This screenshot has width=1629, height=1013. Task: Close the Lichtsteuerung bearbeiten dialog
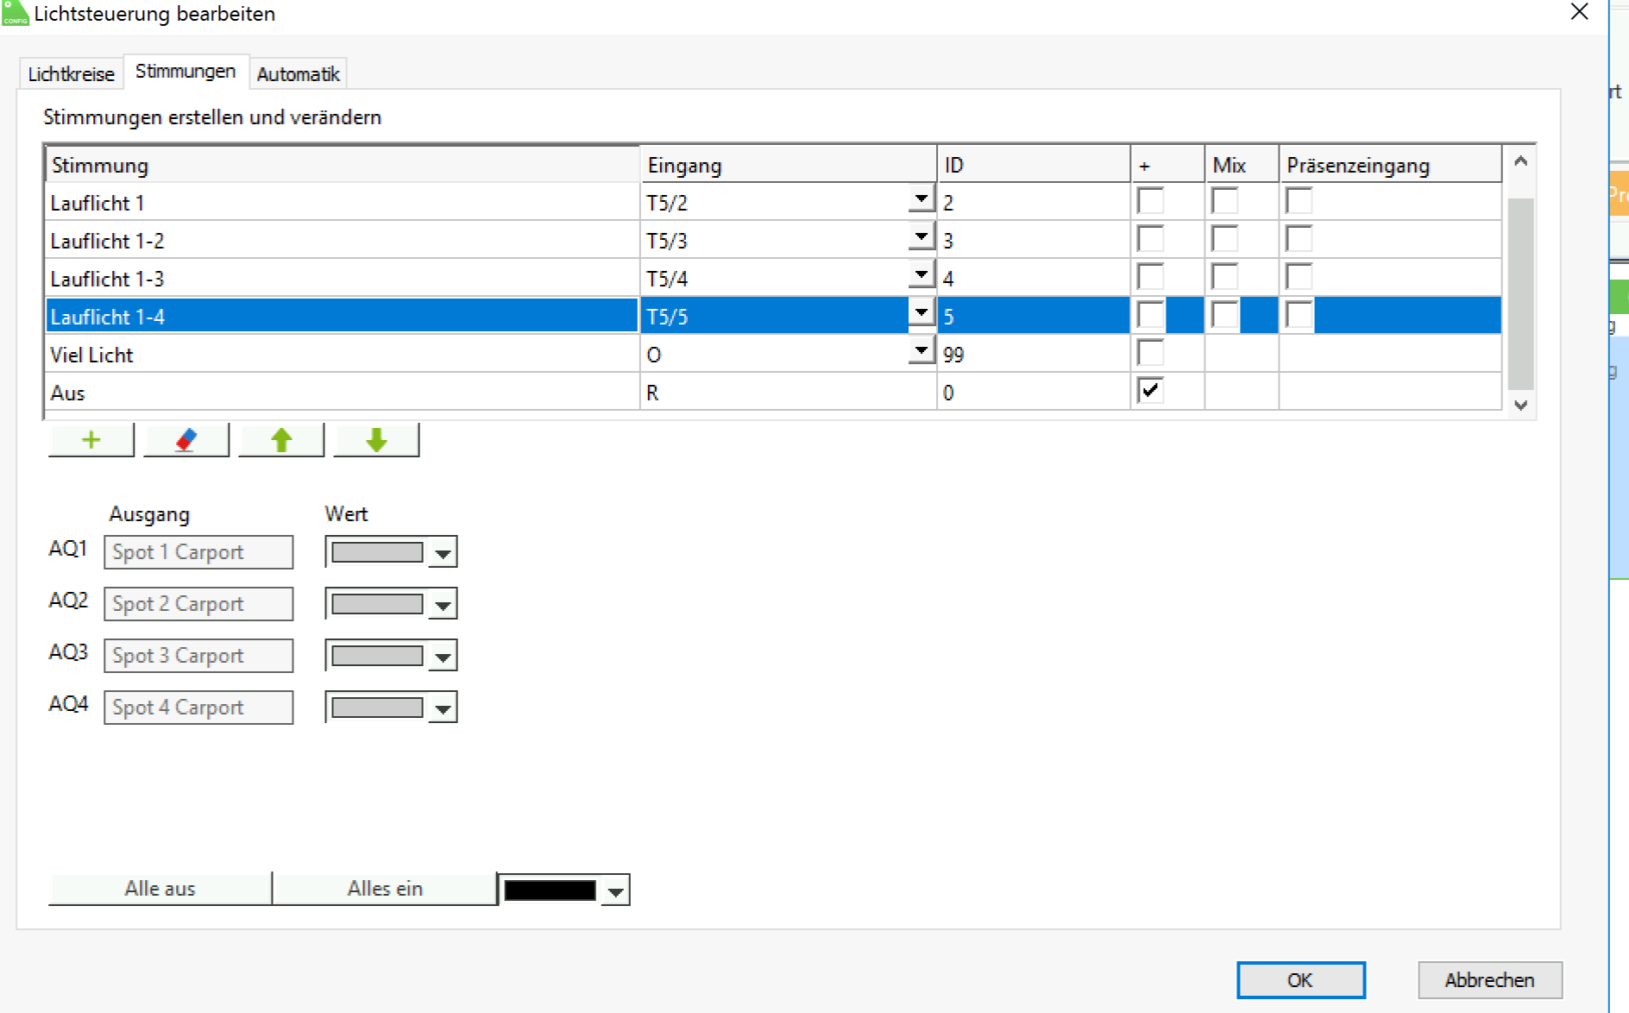[1579, 12]
